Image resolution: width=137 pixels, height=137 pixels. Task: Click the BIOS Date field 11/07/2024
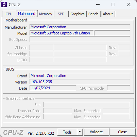(53, 88)
